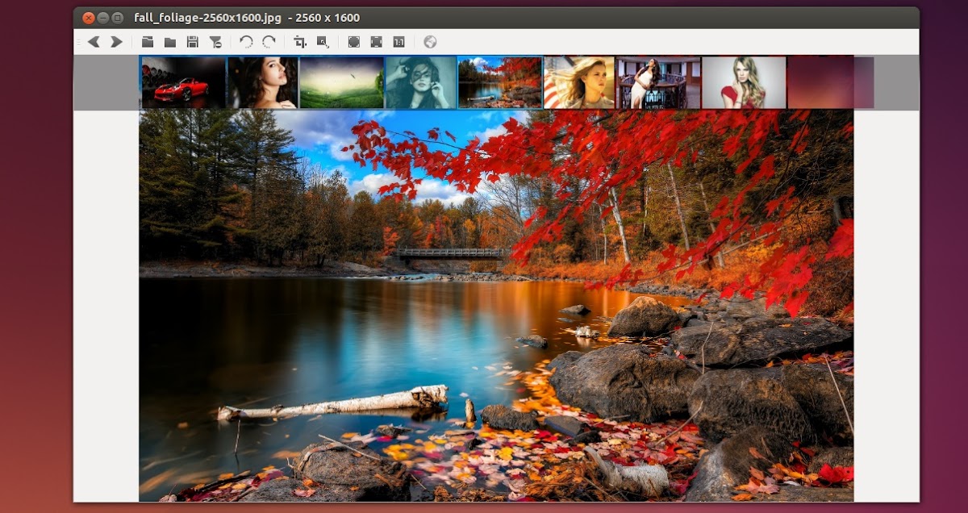This screenshot has width=968, height=513.
Task: Click the funnel filter icon with minus sign
Action: (215, 42)
